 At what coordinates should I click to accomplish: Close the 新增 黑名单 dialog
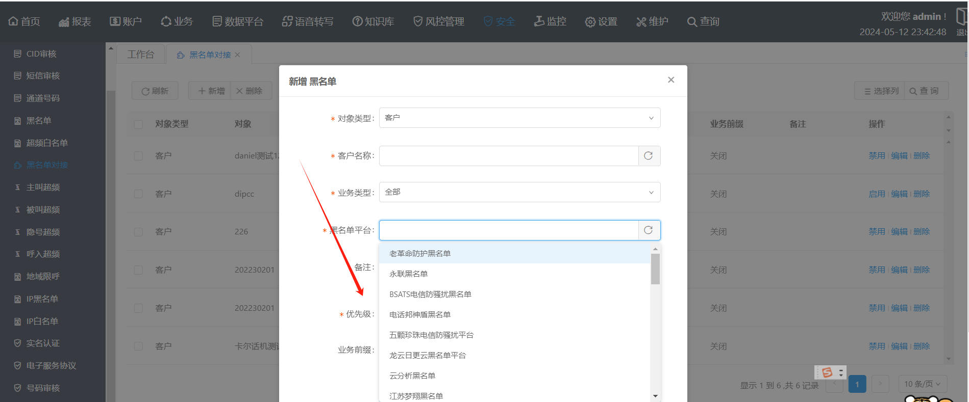671,79
